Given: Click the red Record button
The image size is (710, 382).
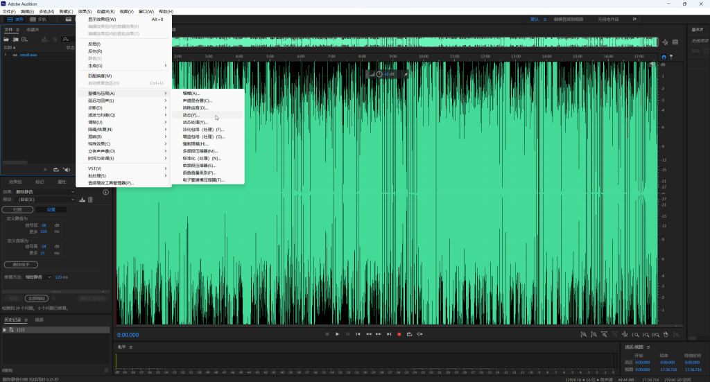Looking at the screenshot, I should click(x=399, y=334).
